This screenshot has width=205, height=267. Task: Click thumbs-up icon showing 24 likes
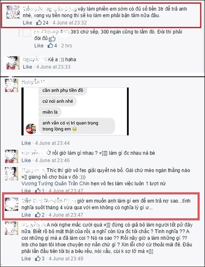click(x=39, y=22)
